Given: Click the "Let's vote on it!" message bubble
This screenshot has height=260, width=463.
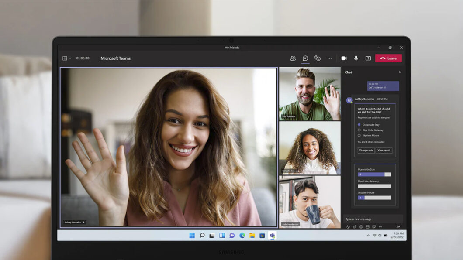Looking at the screenshot, I should 383,86.
